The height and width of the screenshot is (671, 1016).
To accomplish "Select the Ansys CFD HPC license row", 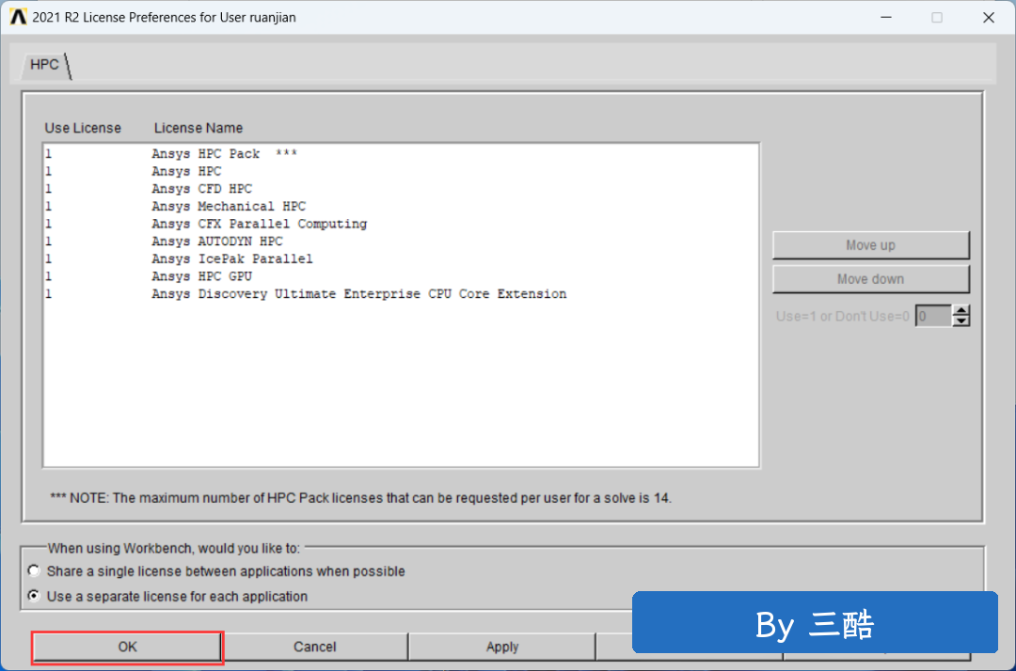I will tap(401, 189).
